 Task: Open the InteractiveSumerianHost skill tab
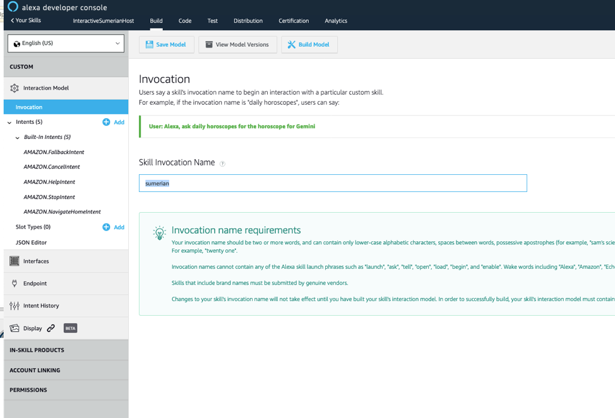tap(103, 21)
